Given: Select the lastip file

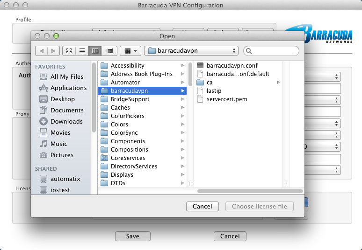Looking at the screenshot, I should [x=238, y=90].
